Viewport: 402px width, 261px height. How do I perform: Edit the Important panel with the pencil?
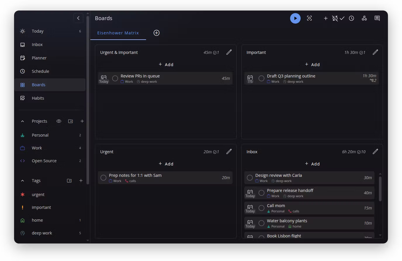375,52
